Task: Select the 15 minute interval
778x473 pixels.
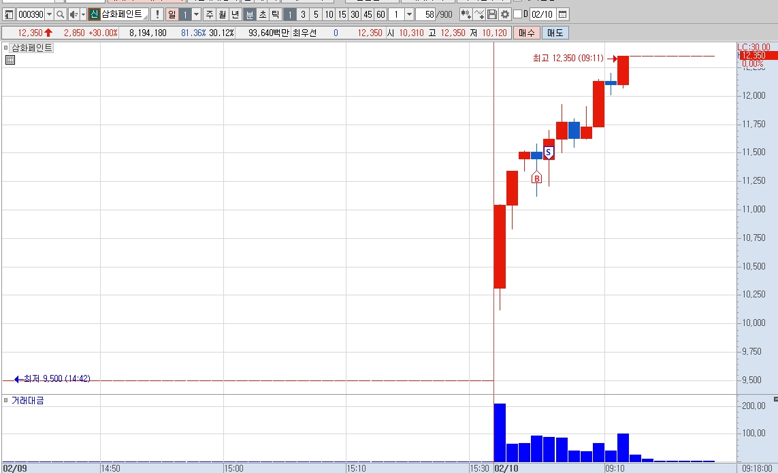Action: (342, 14)
